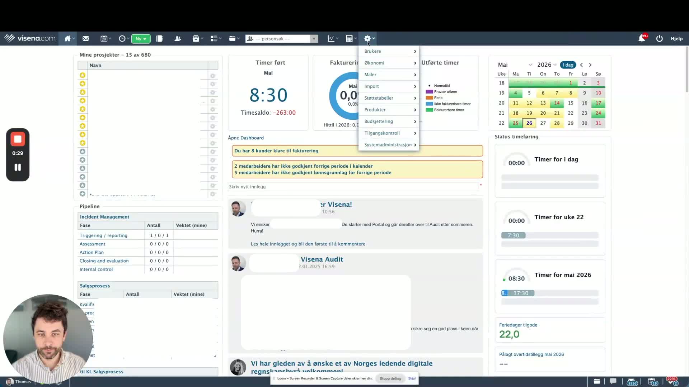Open the chat bubble icon in bottom bar
Viewport: 689px width, 387px height.
[x=613, y=382]
